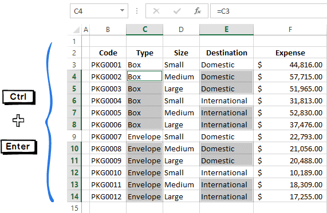Image resolution: width=327 pixels, height=213 pixels.
Task: Click the Destination header cell
Action: (226, 53)
